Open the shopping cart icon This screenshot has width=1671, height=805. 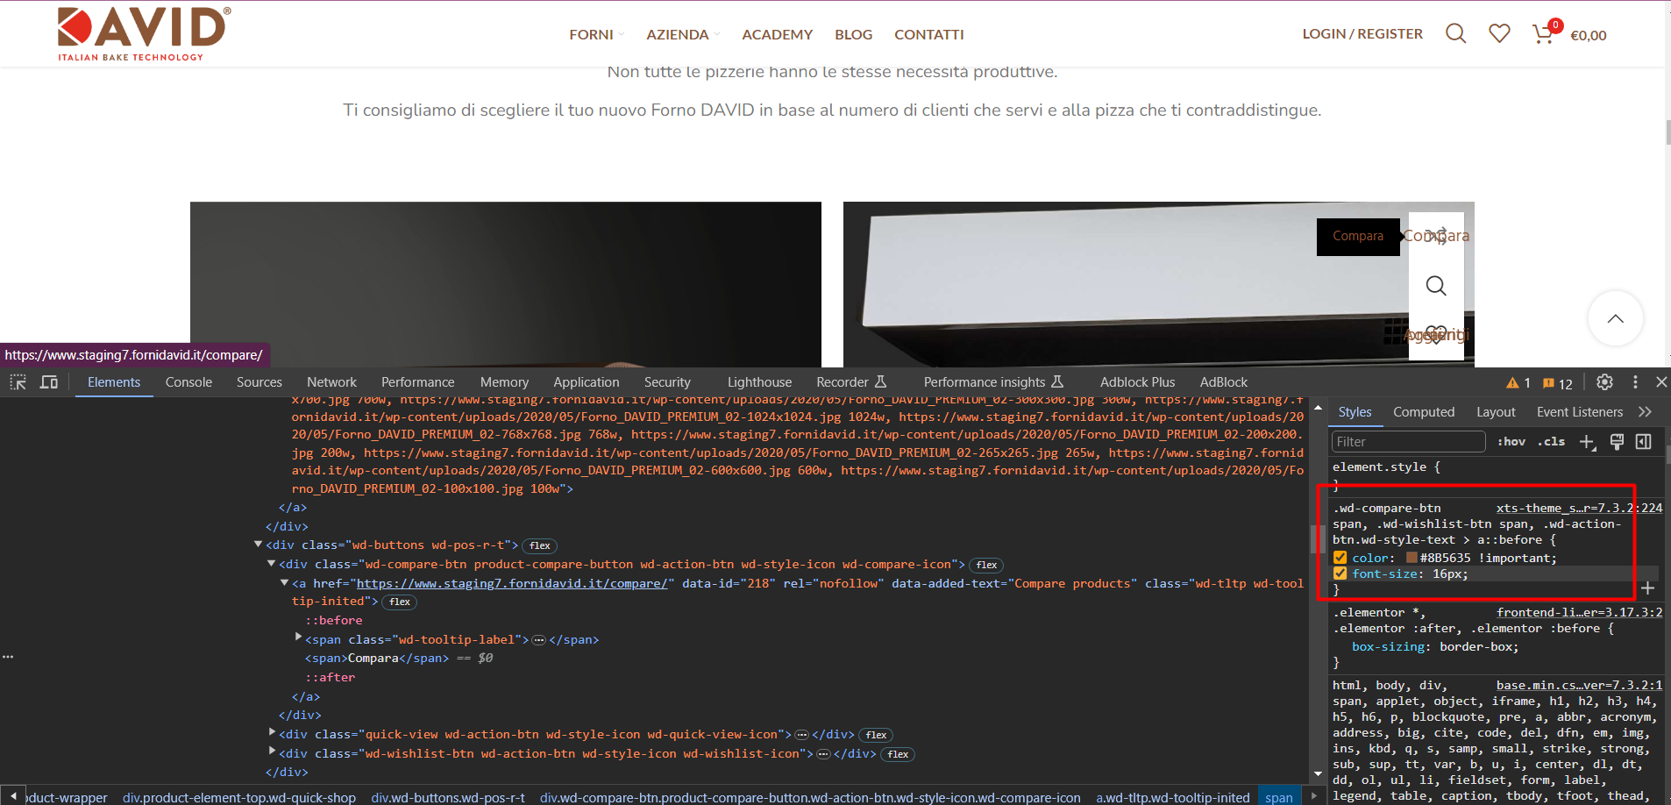(1545, 33)
